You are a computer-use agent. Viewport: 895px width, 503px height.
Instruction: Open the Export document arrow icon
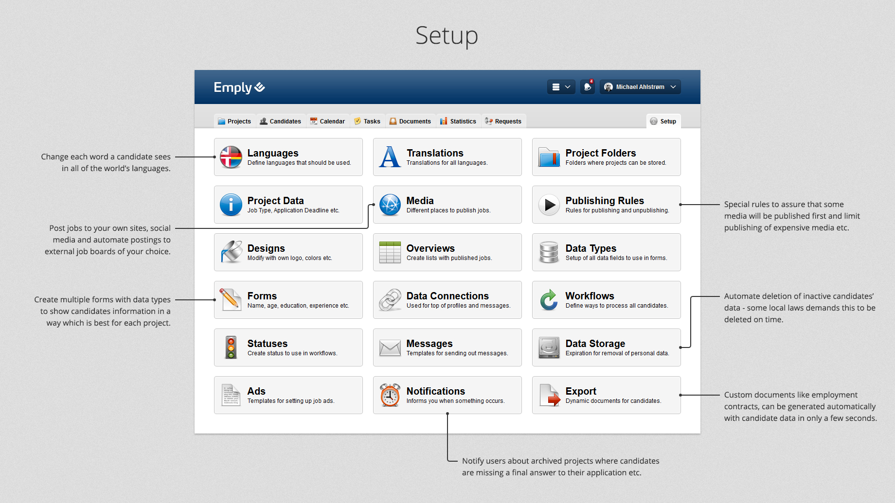point(550,395)
